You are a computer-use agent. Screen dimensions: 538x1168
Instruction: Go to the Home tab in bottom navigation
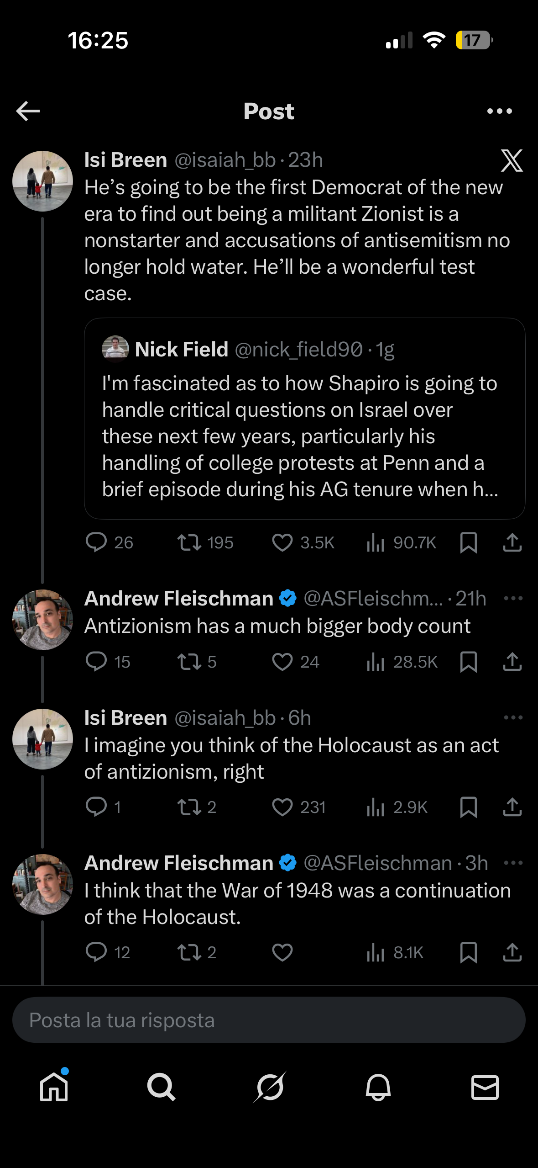[x=54, y=1087]
